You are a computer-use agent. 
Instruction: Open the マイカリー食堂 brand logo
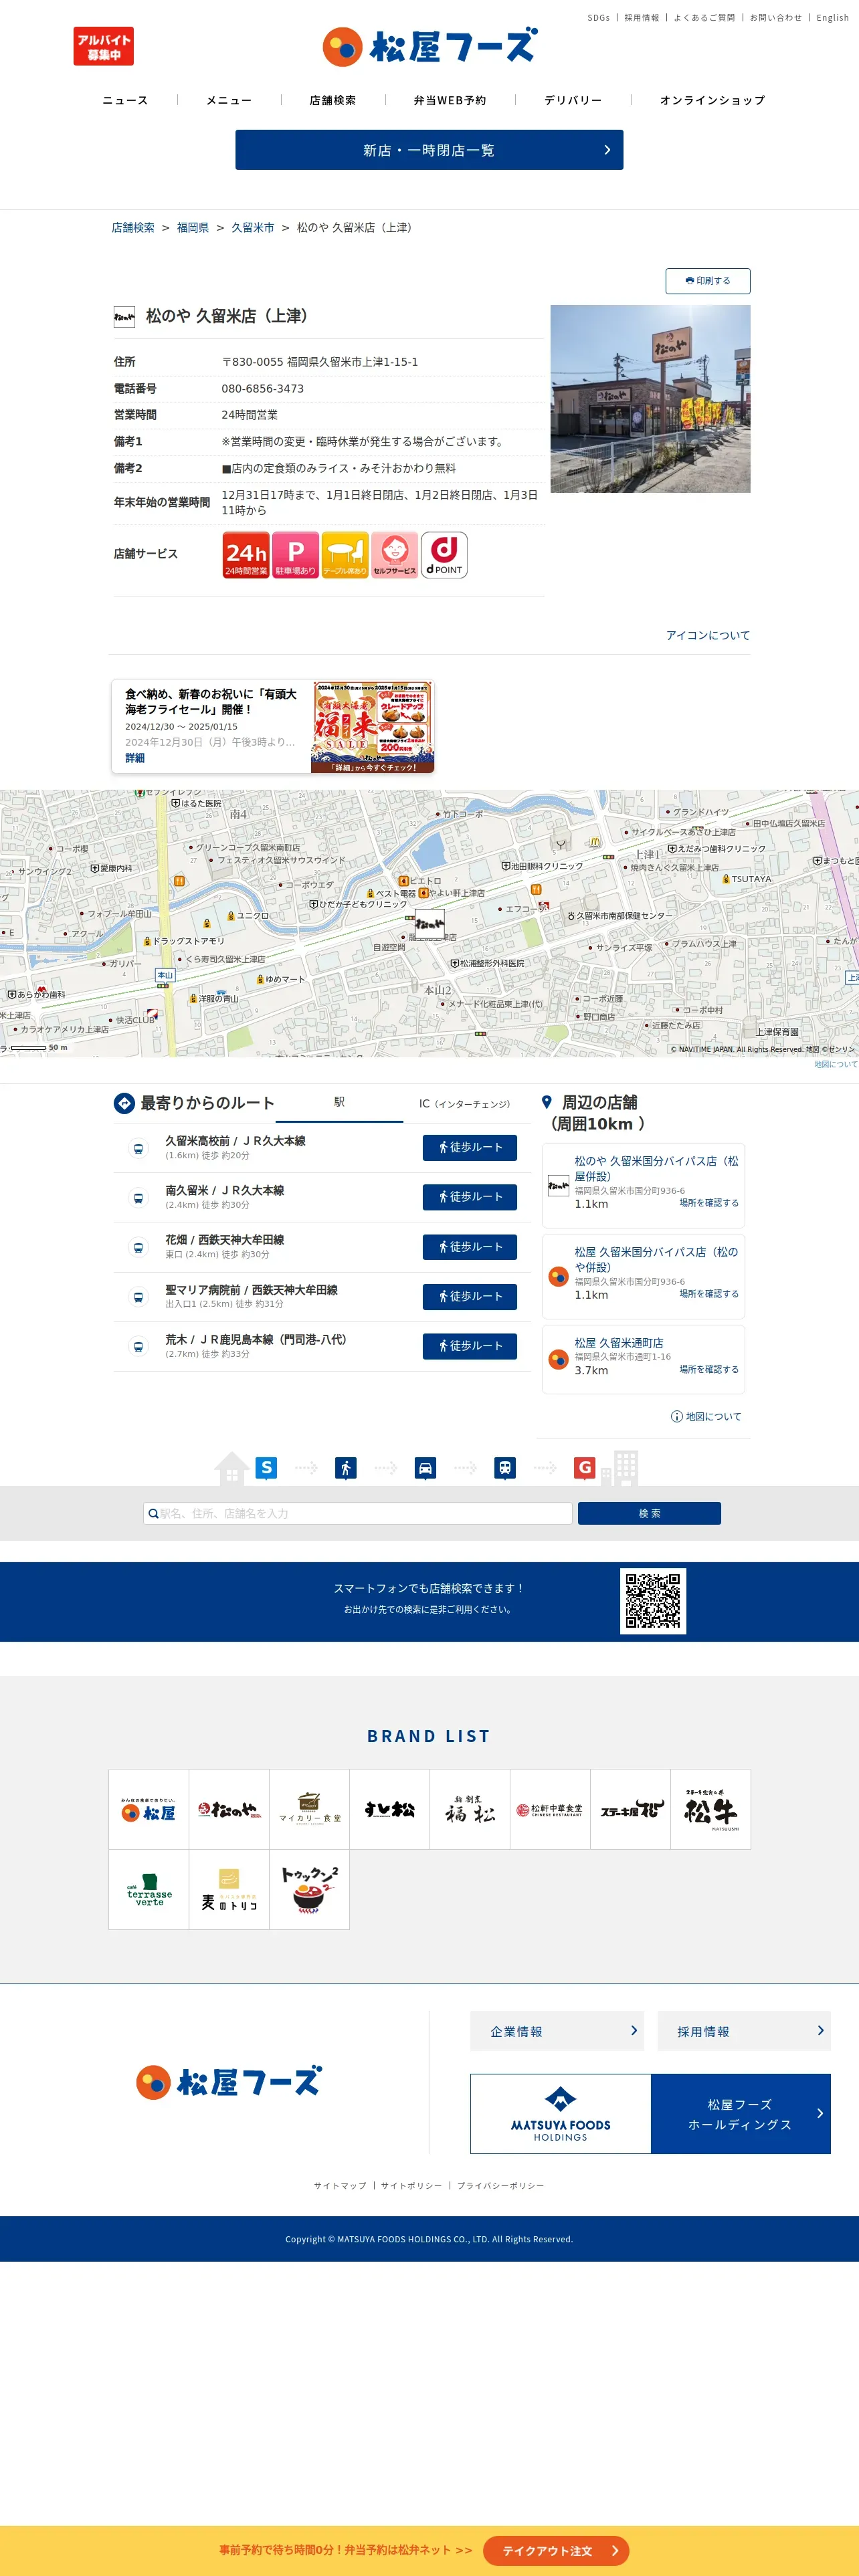click(x=309, y=1809)
